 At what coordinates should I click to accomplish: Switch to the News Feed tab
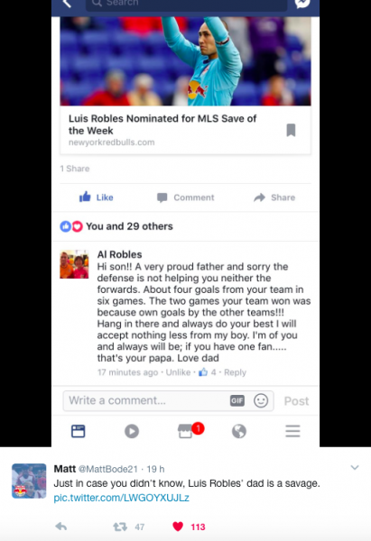(78, 431)
